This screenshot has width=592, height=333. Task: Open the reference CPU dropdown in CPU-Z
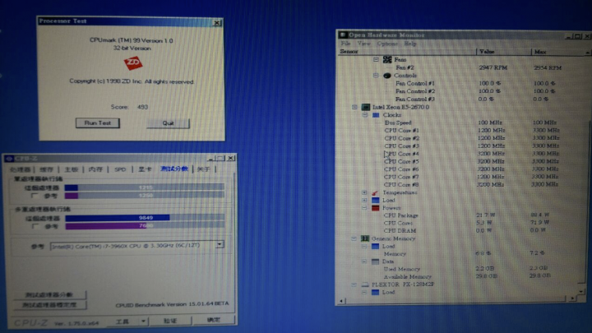[220, 245]
